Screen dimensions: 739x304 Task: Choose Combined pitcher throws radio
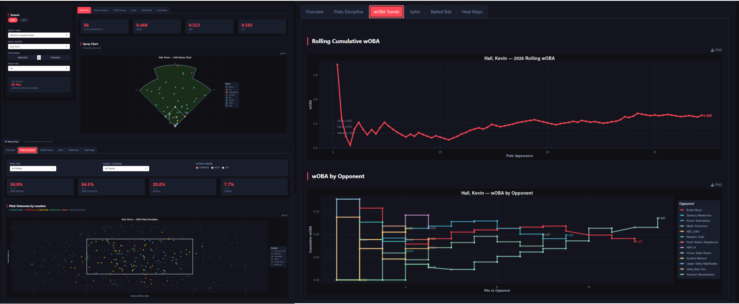203,168
